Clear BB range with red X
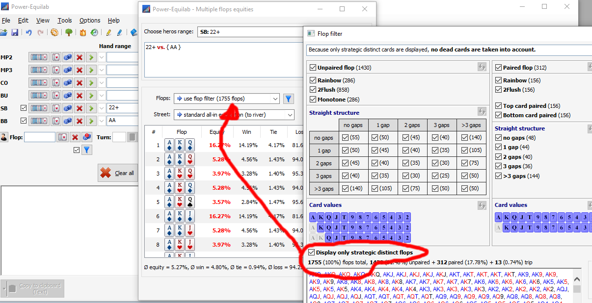 (80, 121)
